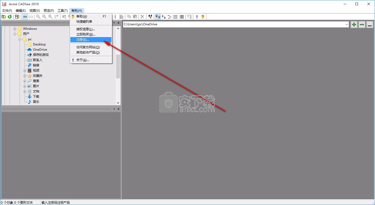Toggle the first glasses preview mode button
Viewport: 375px width, 205px height.
click(x=25, y=17)
